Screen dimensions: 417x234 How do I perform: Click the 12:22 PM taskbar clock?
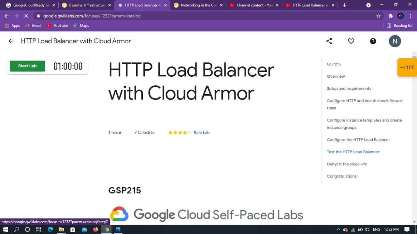(391, 229)
